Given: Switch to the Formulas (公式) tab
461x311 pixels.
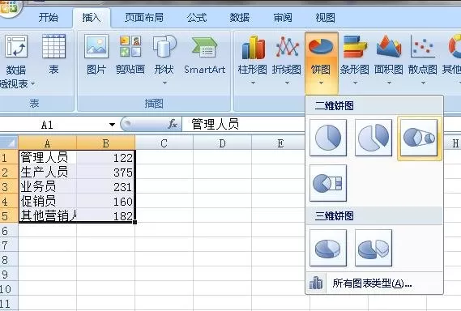Looking at the screenshot, I should point(197,18).
